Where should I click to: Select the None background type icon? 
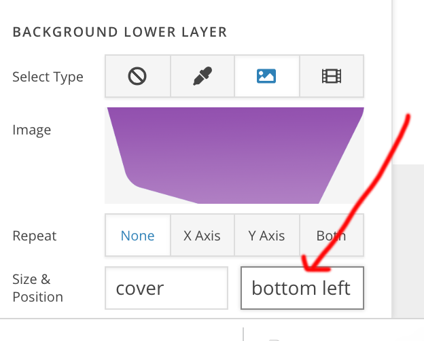tap(137, 76)
